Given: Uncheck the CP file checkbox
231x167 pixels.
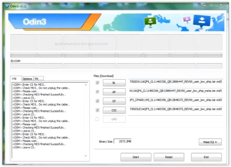Looking at the screenshot, I should [x=97, y=101].
